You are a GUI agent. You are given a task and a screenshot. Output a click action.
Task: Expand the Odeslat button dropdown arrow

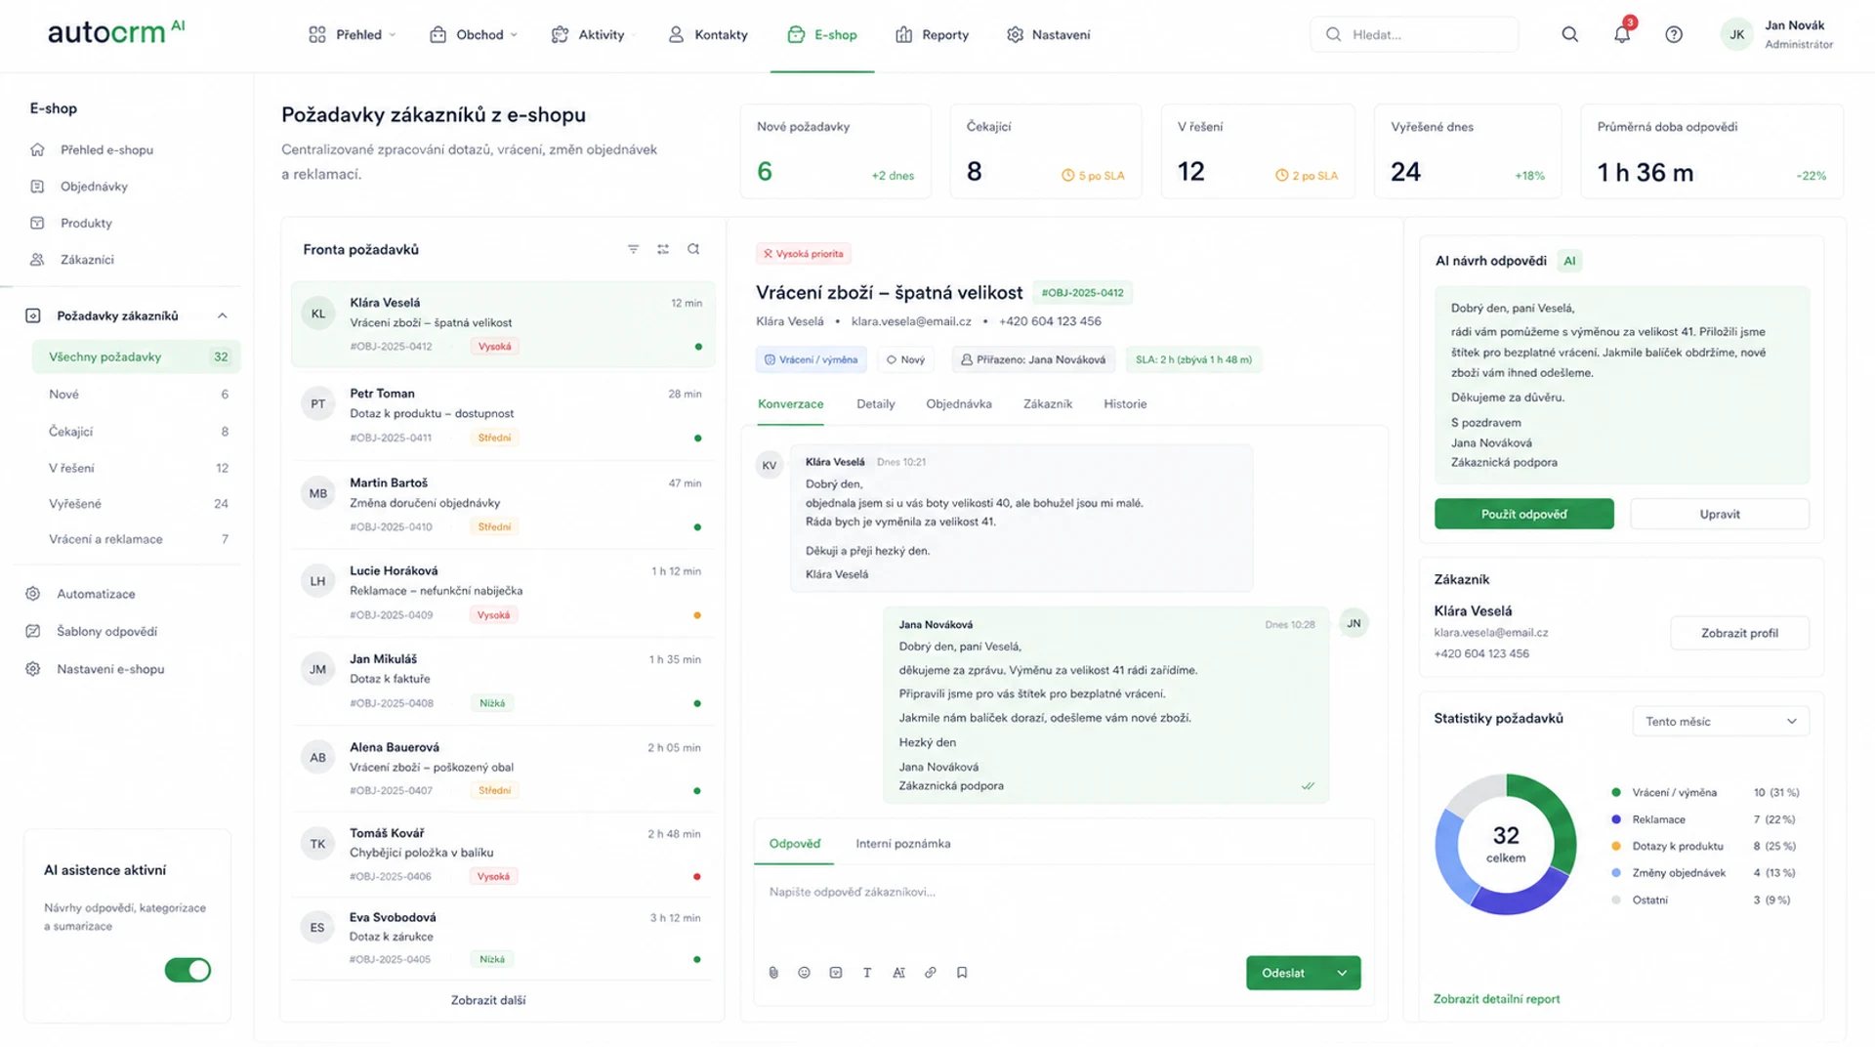1342,973
